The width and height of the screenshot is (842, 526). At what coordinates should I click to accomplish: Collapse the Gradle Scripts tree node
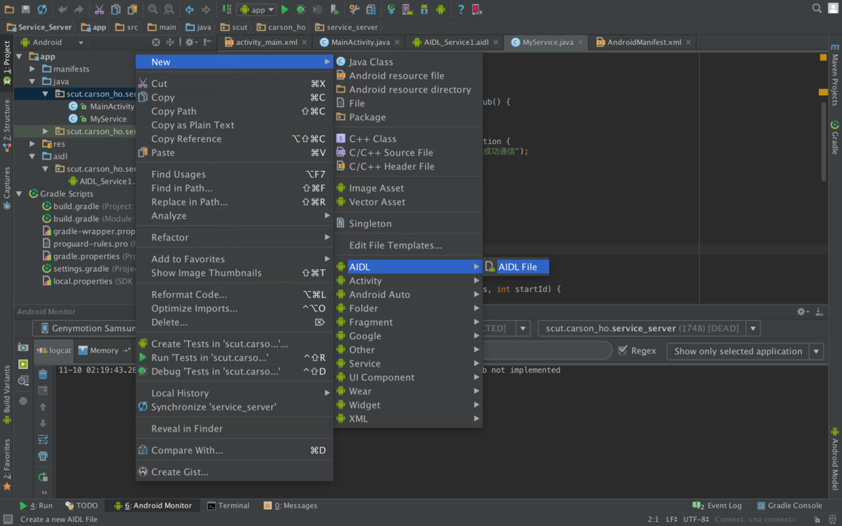pyautogui.click(x=20, y=194)
